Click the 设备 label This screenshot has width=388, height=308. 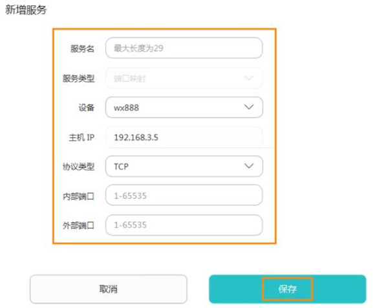click(x=86, y=108)
